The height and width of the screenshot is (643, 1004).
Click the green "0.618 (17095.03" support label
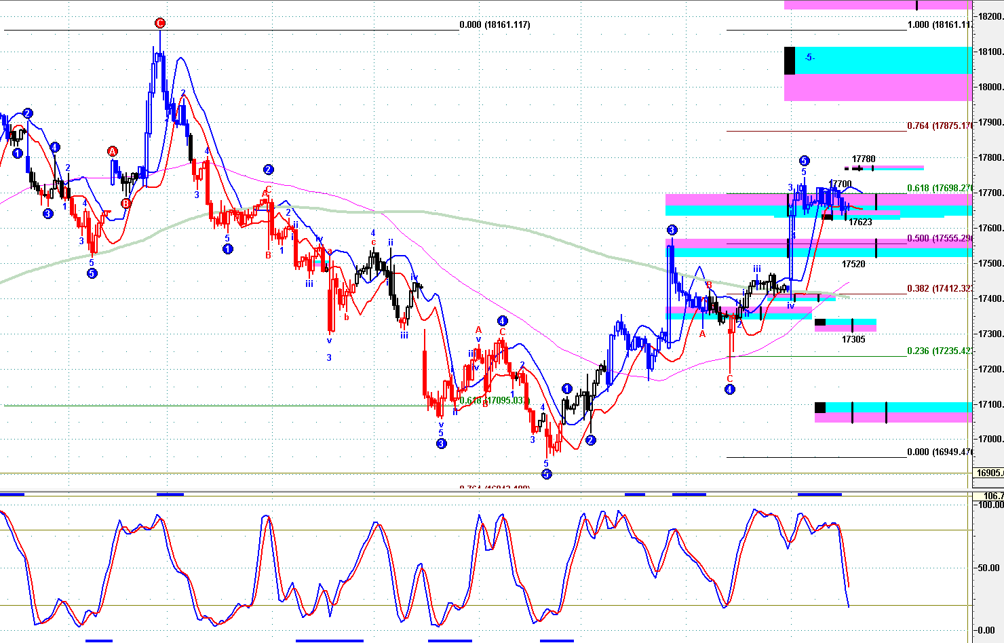[x=494, y=400]
